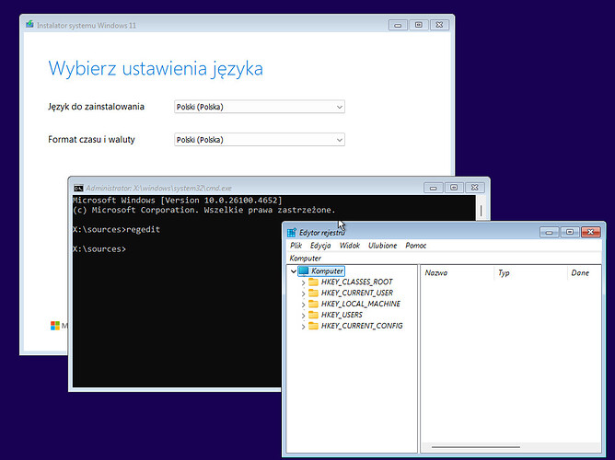This screenshot has width=615, height=460.
Task: Maximize the Registry Editor window
Action: [x=570, y=232]
